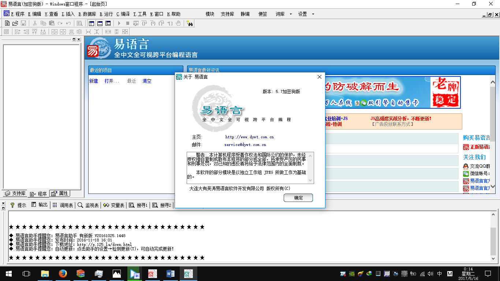Open the C.编译 menu
This screenshot has width=500, height=281.
click(123, 14)
